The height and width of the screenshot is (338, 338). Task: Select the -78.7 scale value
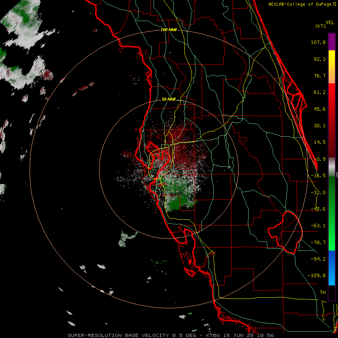[x=318, y=242]
